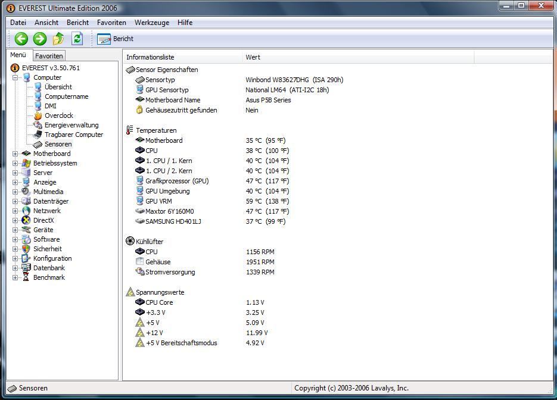
Task: Open the Werkzeuge menu
Action: pos(152,23)
